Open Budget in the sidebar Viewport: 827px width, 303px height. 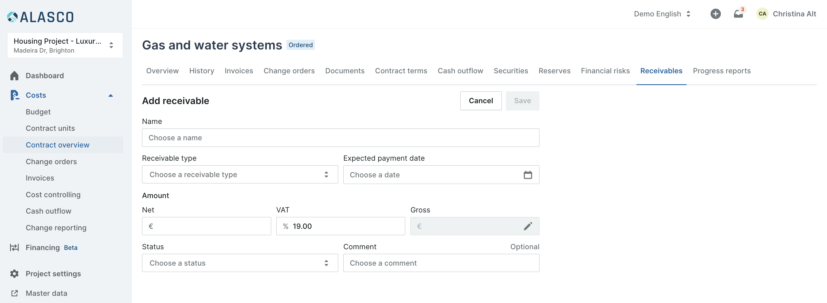(38, 112)
